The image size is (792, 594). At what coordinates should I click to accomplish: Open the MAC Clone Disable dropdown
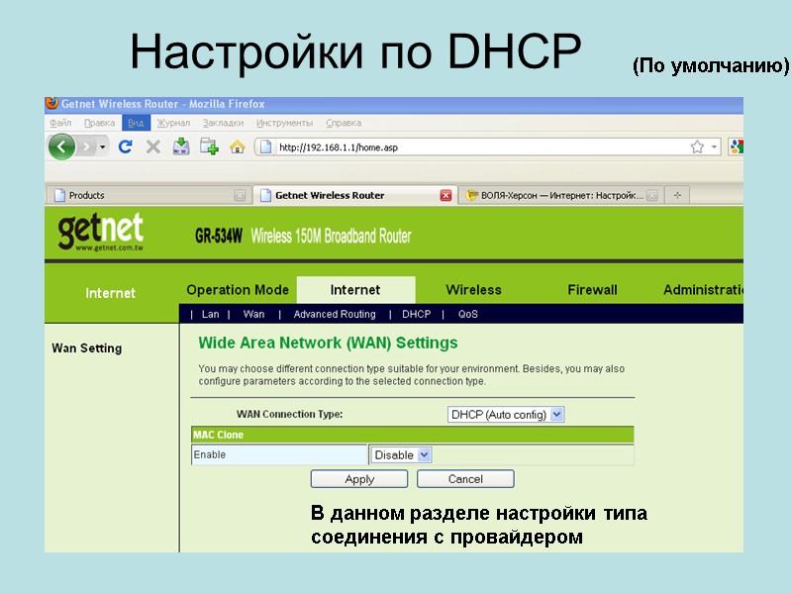click(x=422, y=454)
